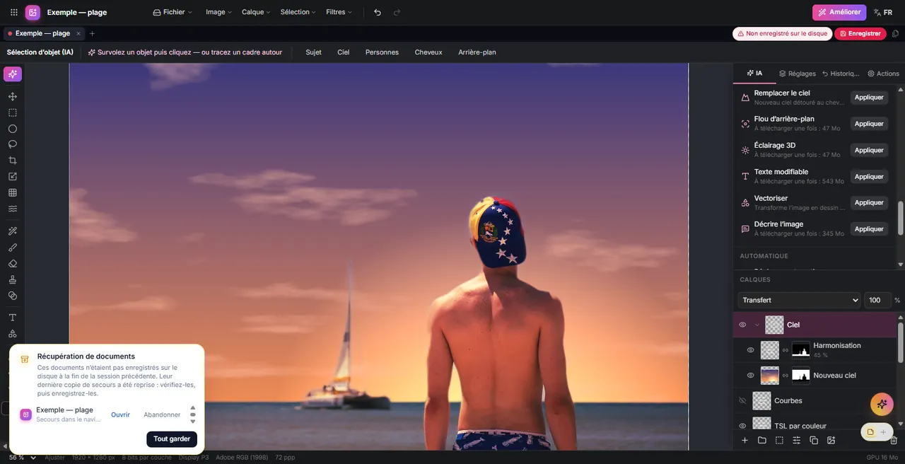This screenshot has height=464, width=905.
Task: Select the Exemple — plage document tab
Action: 42,33
